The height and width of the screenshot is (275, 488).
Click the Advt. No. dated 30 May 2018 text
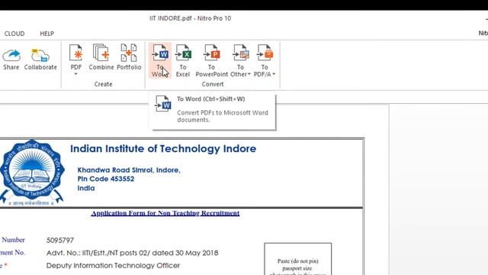click(x=132, y=253)
